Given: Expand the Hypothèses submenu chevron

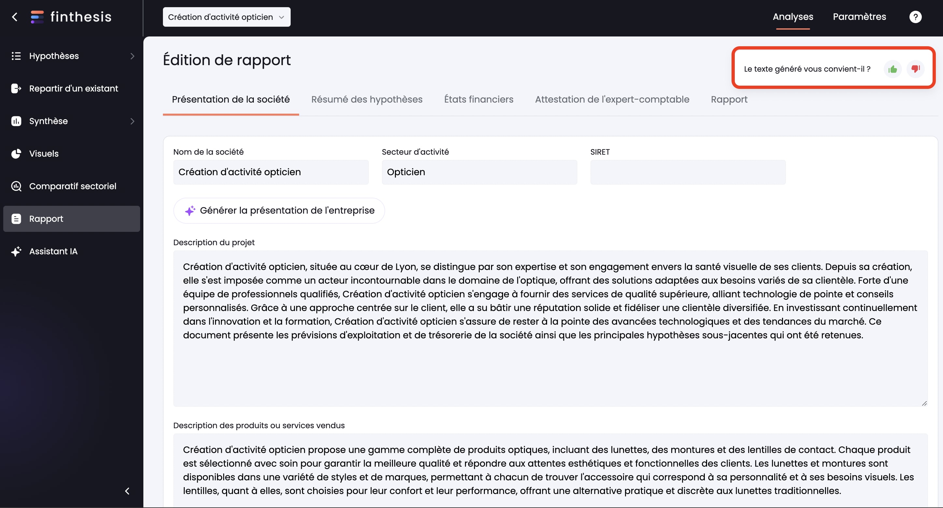Looking at the screenshot, I should (133, 56).
